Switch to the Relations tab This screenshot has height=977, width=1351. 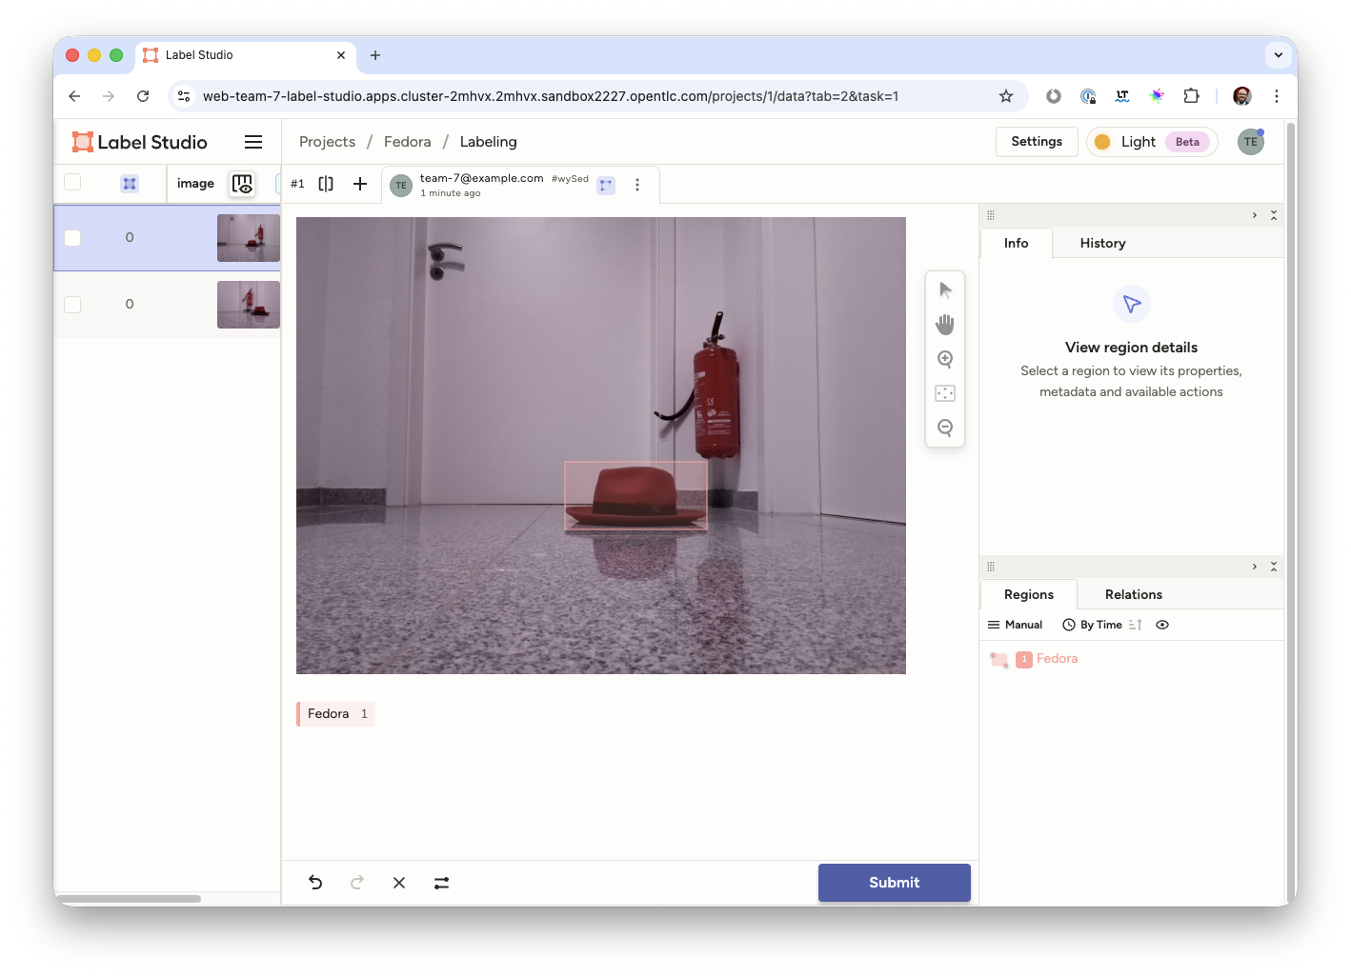click(1133, 594)
